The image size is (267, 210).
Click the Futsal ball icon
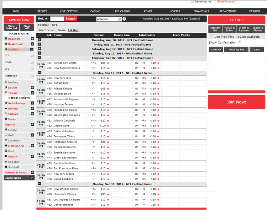6,129
